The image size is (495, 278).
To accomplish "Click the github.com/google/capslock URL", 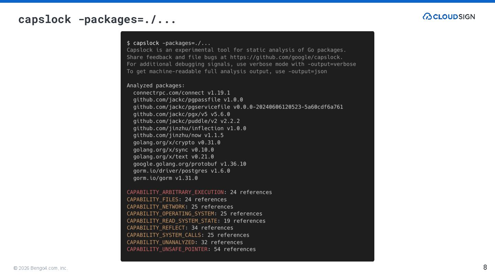I will click(286, 57).
